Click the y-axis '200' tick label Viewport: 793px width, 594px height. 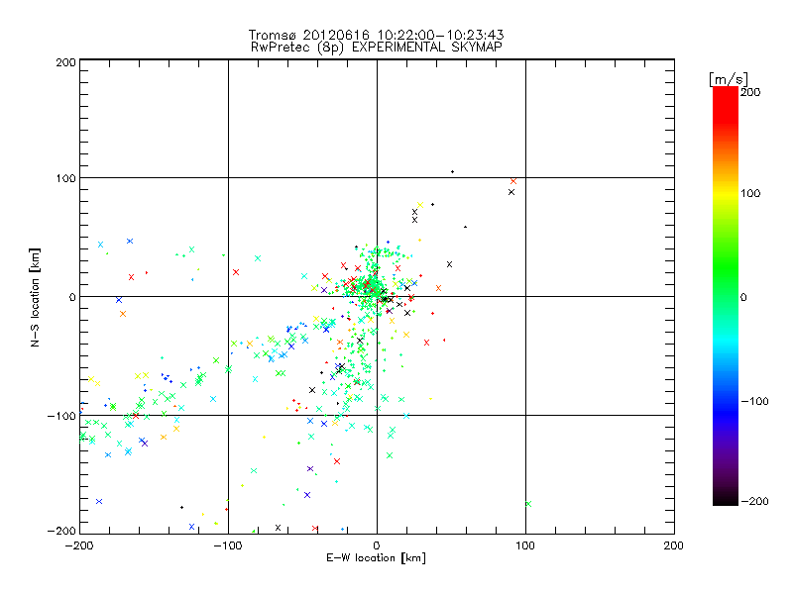pyautogui.click(x=65, y=62)
